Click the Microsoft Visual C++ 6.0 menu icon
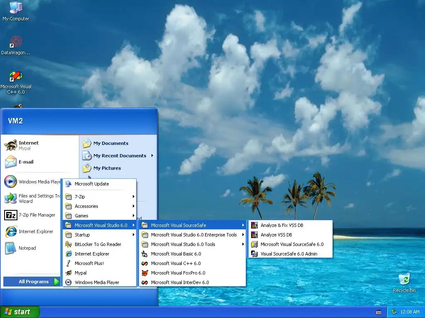This screenshot has height=318, width=425. point(145,263)
